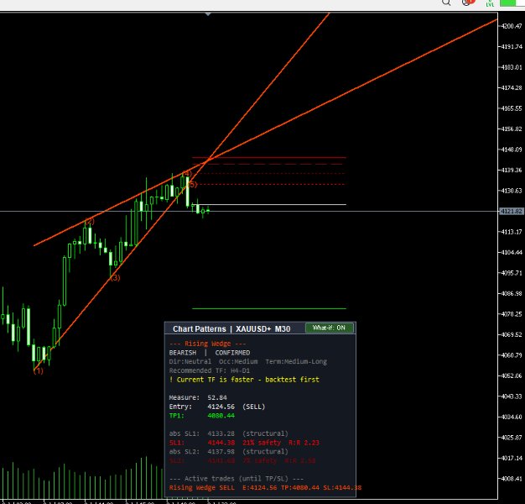The height and width of the screenshot is (504, 525).
Task: Select the green TP1 horizontal line
Action: (x=269, y=308)
